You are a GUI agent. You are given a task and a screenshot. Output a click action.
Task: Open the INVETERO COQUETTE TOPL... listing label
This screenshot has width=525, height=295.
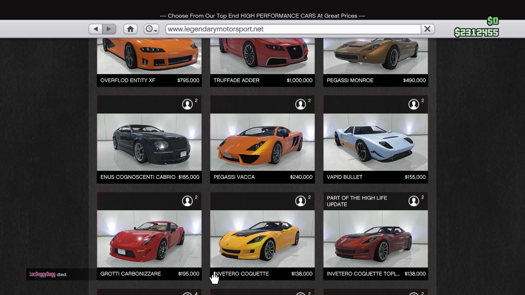pos(363,274)
